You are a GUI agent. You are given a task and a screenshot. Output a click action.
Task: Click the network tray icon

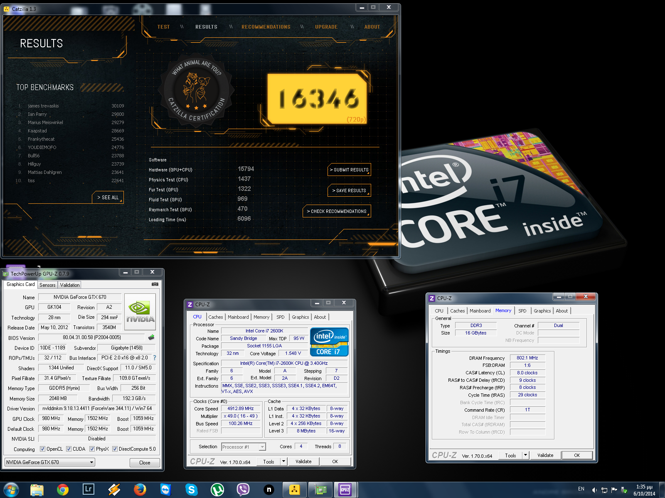pyautogui.click(x=604, y=490)
